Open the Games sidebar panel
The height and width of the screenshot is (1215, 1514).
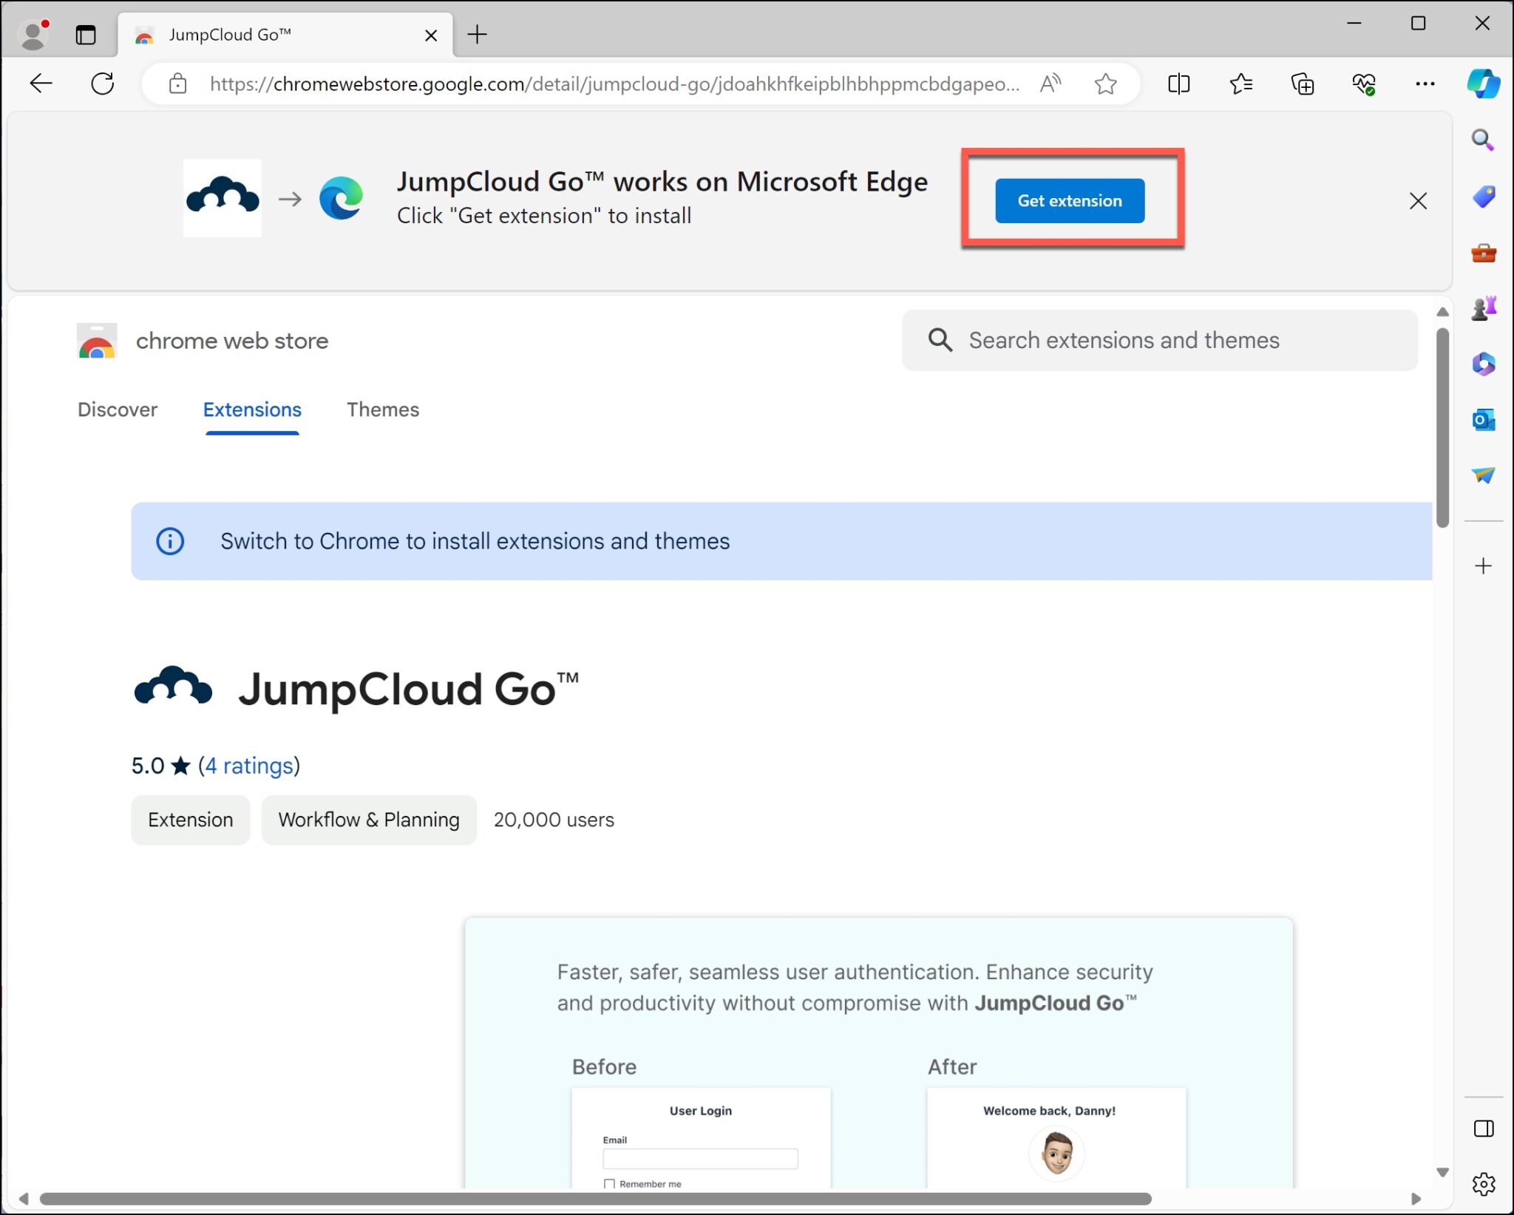coord(1484,308)
